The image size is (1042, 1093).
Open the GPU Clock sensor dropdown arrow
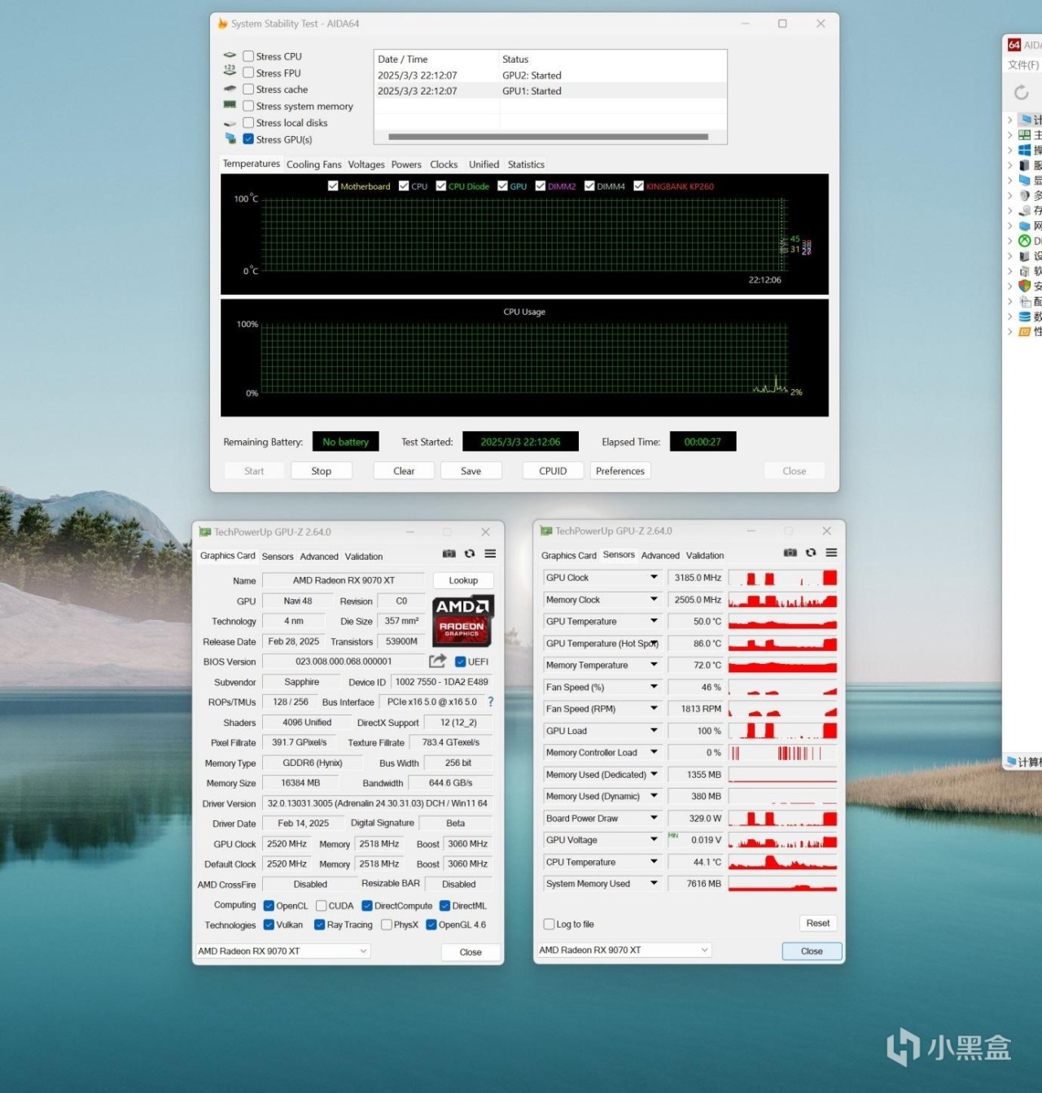pos(654,577)
